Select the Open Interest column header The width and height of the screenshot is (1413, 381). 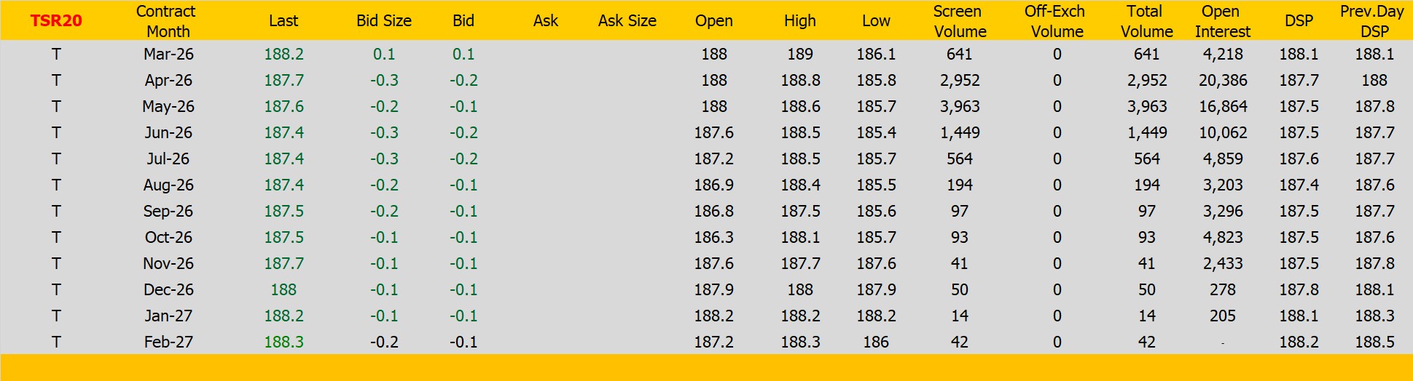[x=1222, y=21]
